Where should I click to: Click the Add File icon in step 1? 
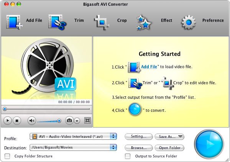pos(134,67)
